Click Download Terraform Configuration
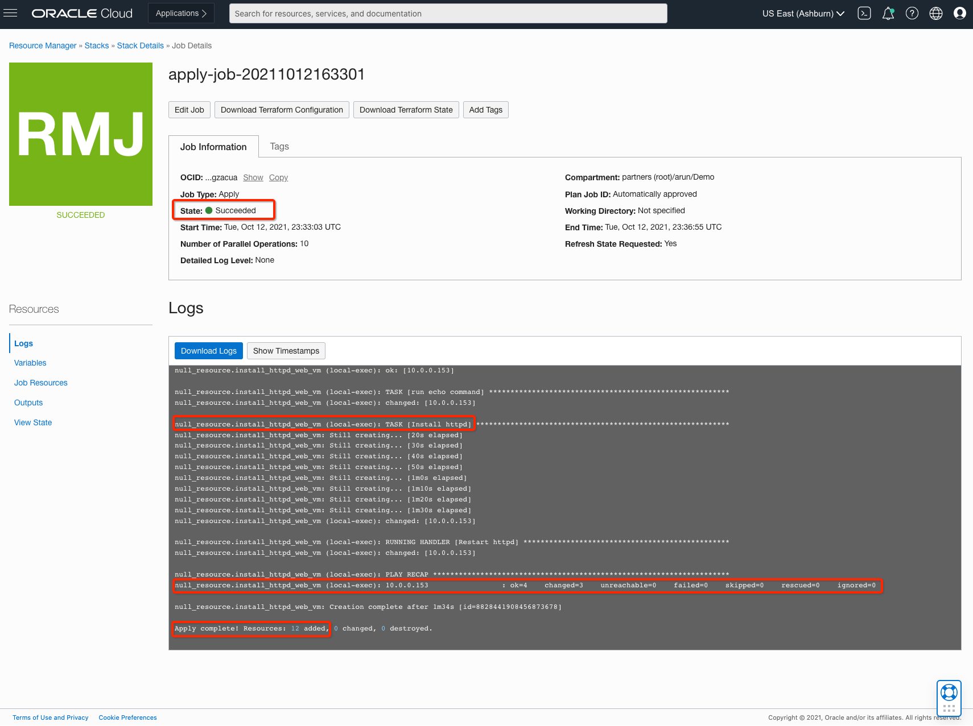 pyautogui.click(x=282, y=110)
